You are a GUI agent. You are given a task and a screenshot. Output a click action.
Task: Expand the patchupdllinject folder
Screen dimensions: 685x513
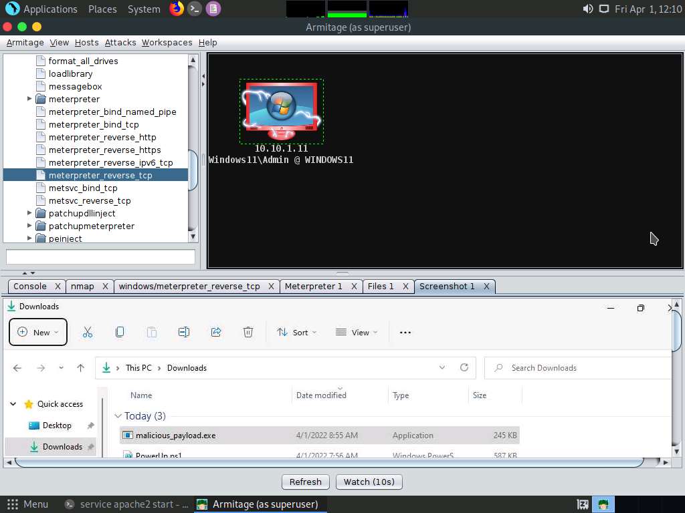click(x=29, y=213)
